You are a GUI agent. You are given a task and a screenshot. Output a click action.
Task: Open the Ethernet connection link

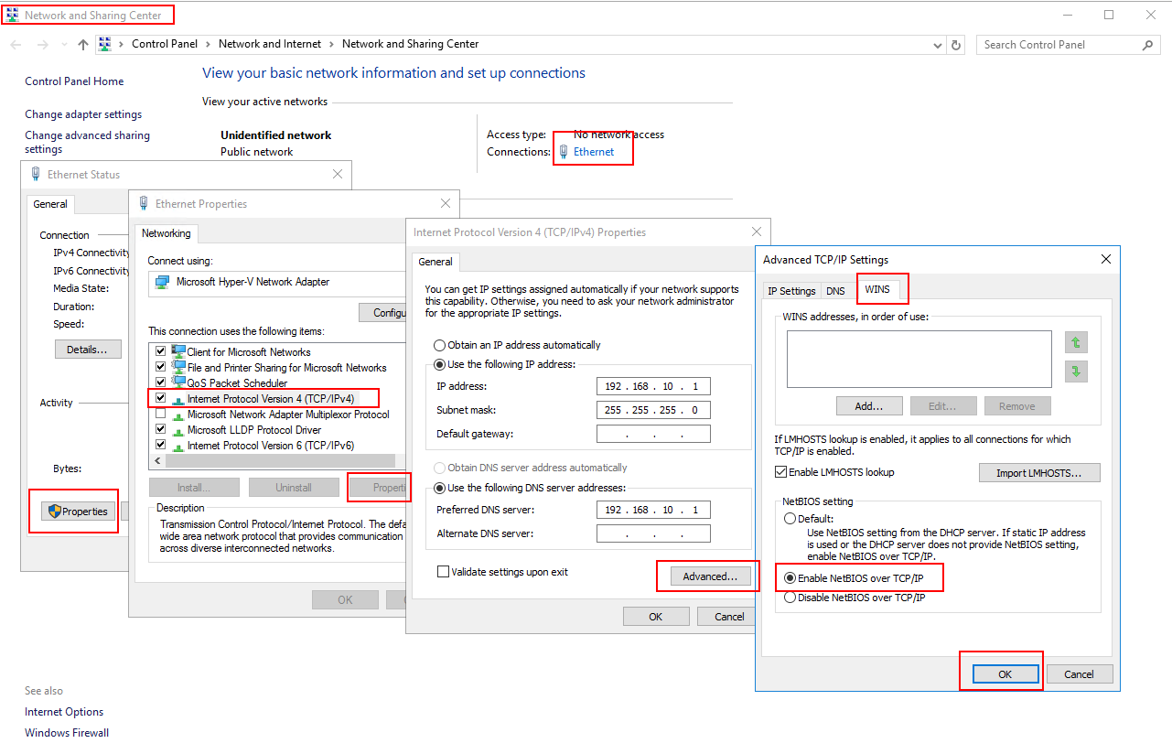(x=594, y=152)
